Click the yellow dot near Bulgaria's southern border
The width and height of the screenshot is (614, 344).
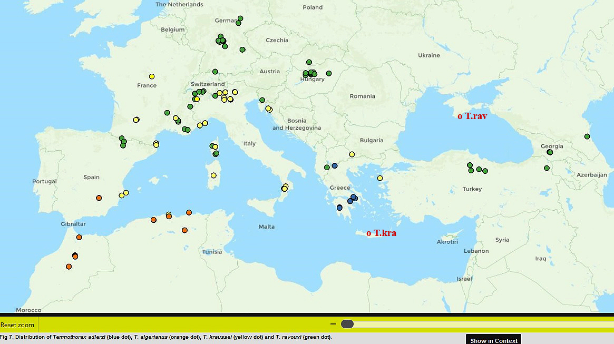point(352,154)
